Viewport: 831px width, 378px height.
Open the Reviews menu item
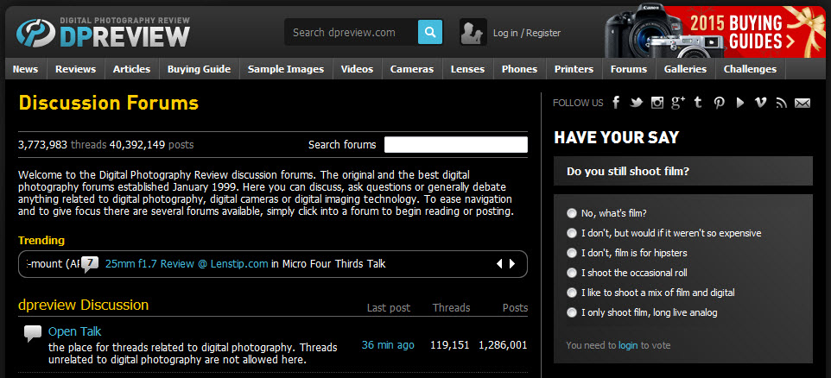point(76,69)
